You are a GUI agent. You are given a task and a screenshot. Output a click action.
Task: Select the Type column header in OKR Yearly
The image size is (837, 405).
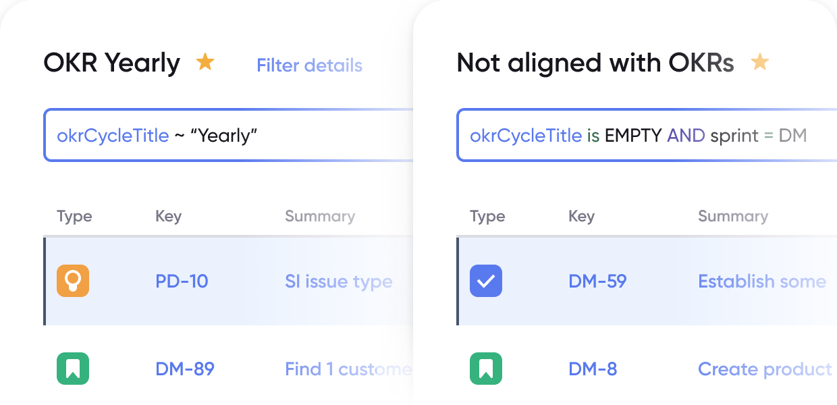coord(74,216)
